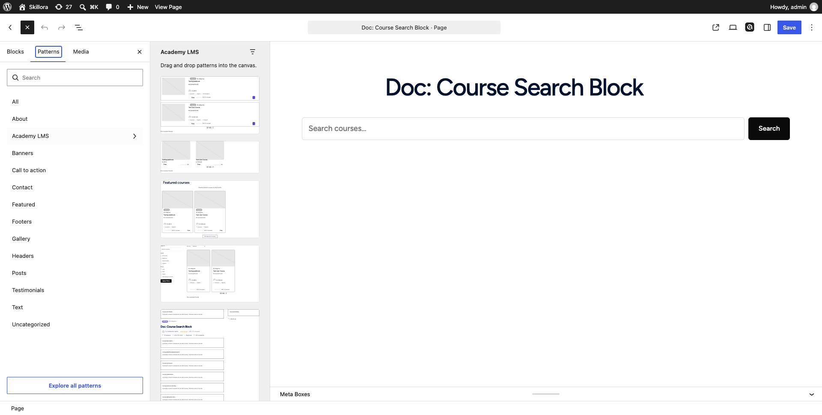Viewport: 822px width, 415px height.
Task: Save the page
Action: tap(789, 27)
